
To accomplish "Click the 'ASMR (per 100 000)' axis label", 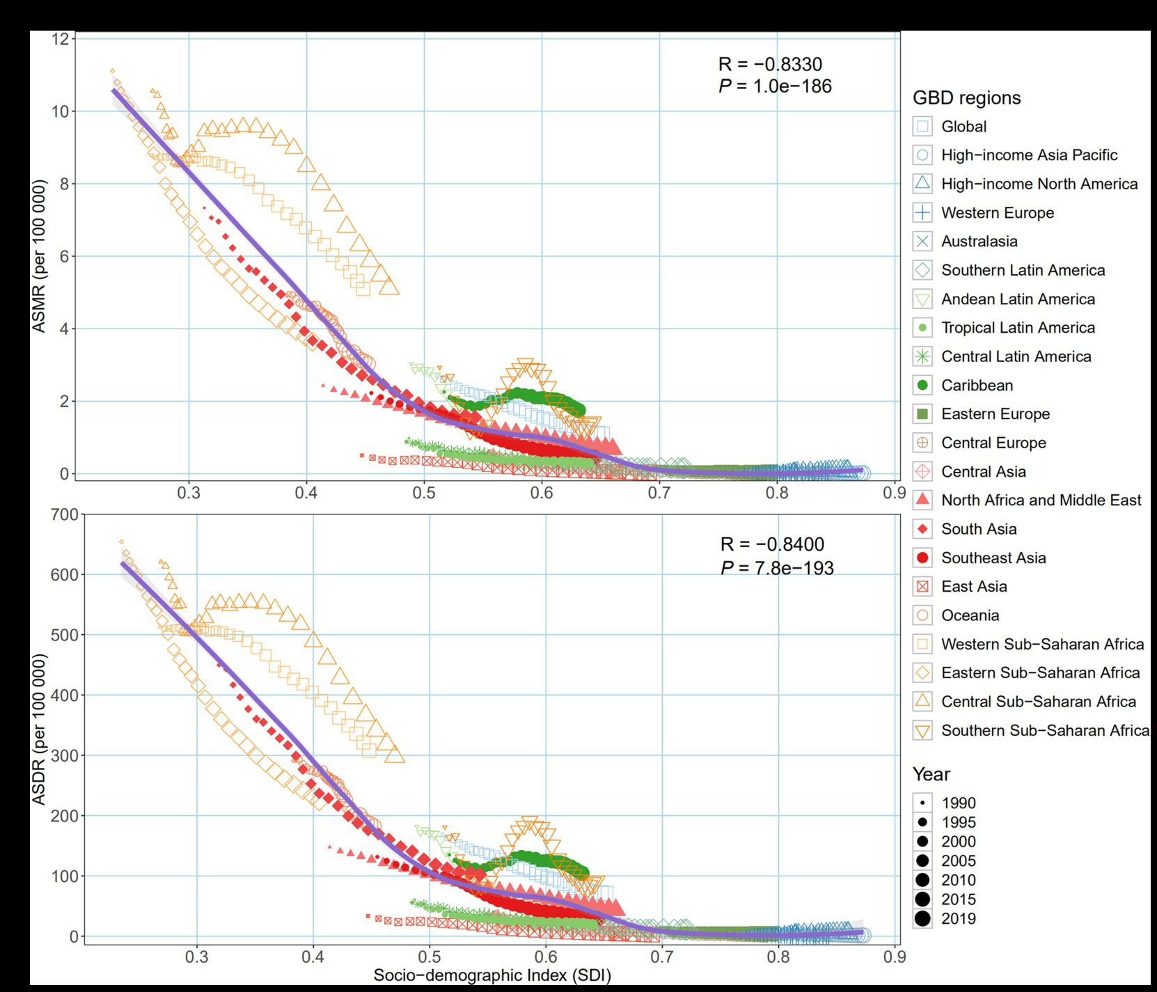I will coord(39,256).
